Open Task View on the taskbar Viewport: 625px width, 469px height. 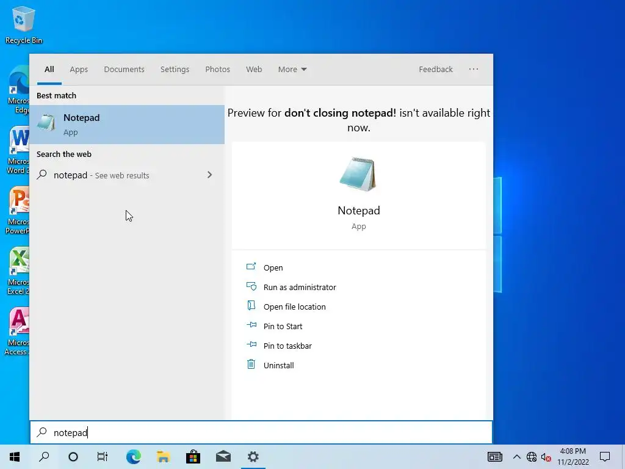click(103, 457)
